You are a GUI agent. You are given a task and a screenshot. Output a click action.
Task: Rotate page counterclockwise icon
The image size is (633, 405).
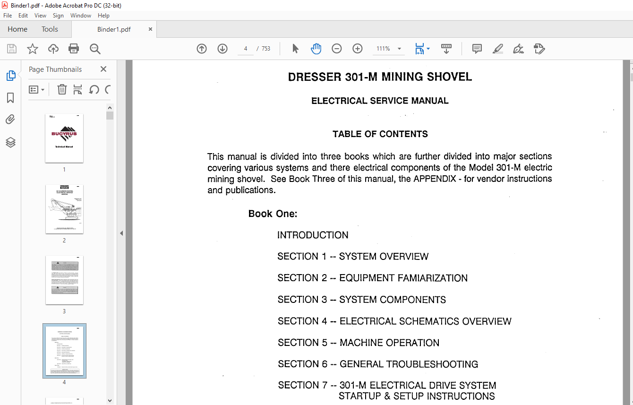tap(94, 89)
